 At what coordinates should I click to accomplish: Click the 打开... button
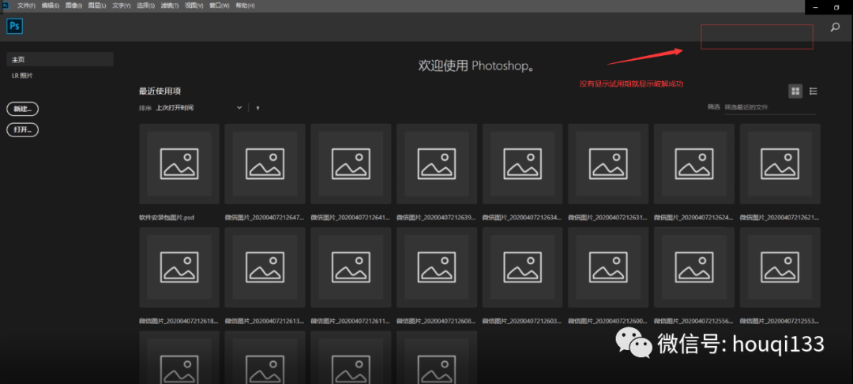click(x=22, y=130)
